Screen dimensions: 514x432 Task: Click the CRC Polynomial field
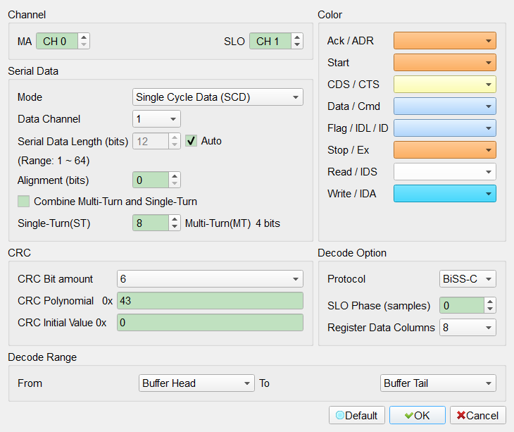tap(210, 301)
